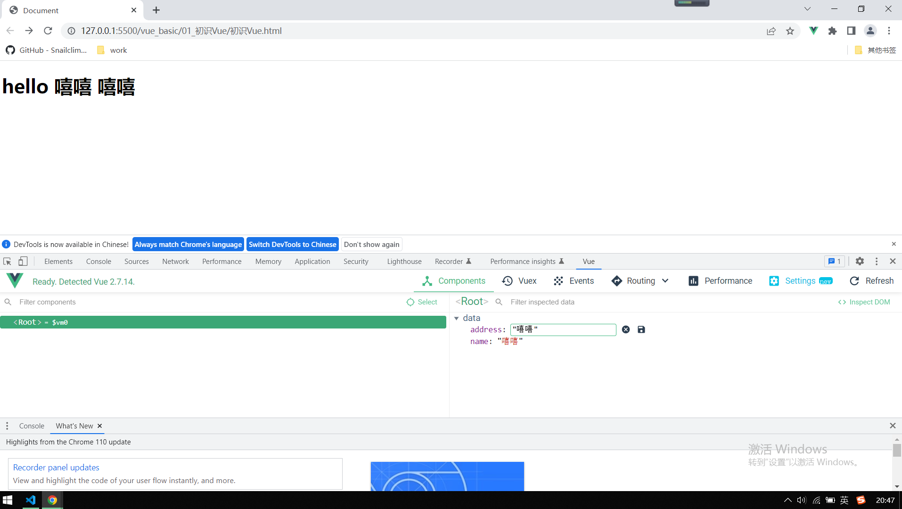Cancel editing the address value

point(626,329)
